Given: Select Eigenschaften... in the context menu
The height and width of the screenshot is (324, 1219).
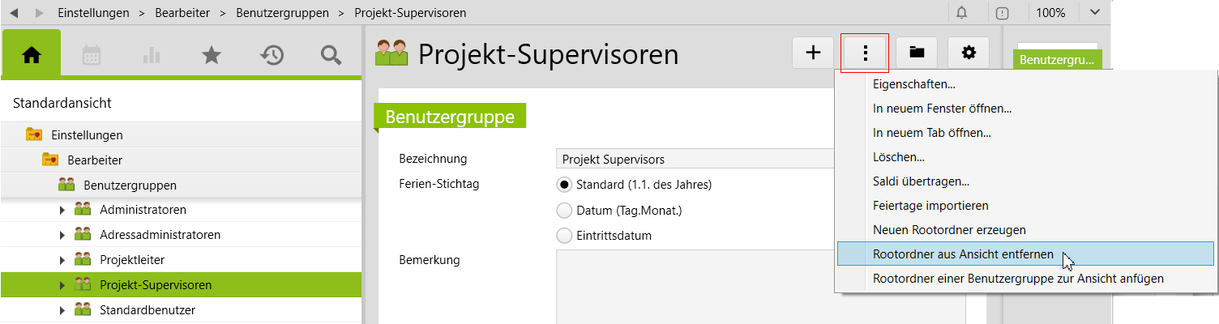Looking at the screenshot, I should [x=913, y=84].
